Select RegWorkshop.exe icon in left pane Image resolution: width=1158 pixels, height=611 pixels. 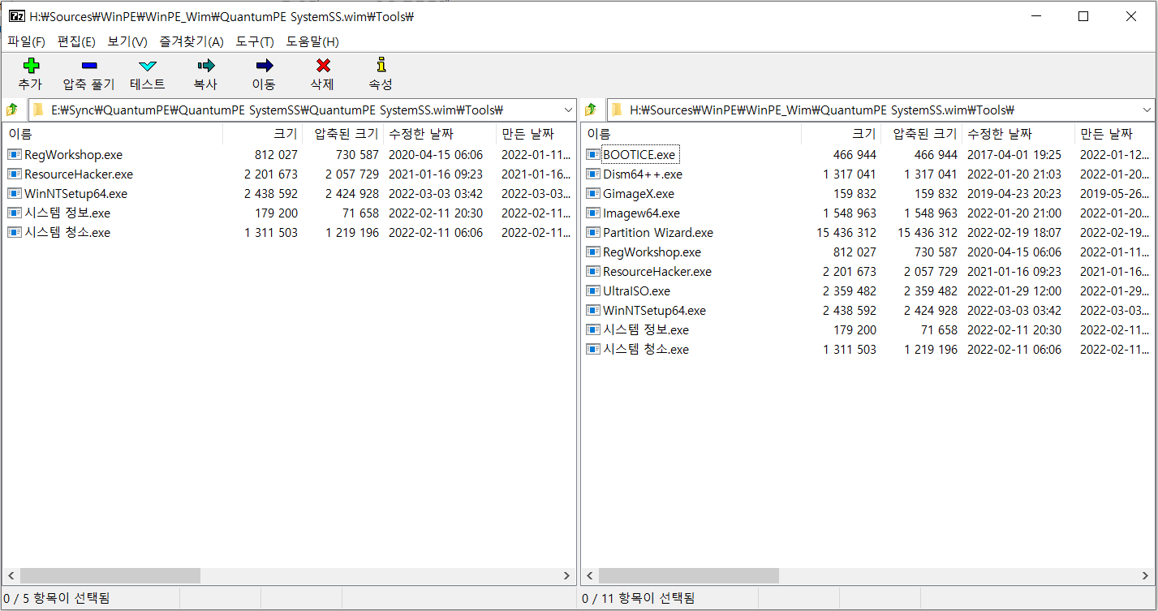pos(15,154)
